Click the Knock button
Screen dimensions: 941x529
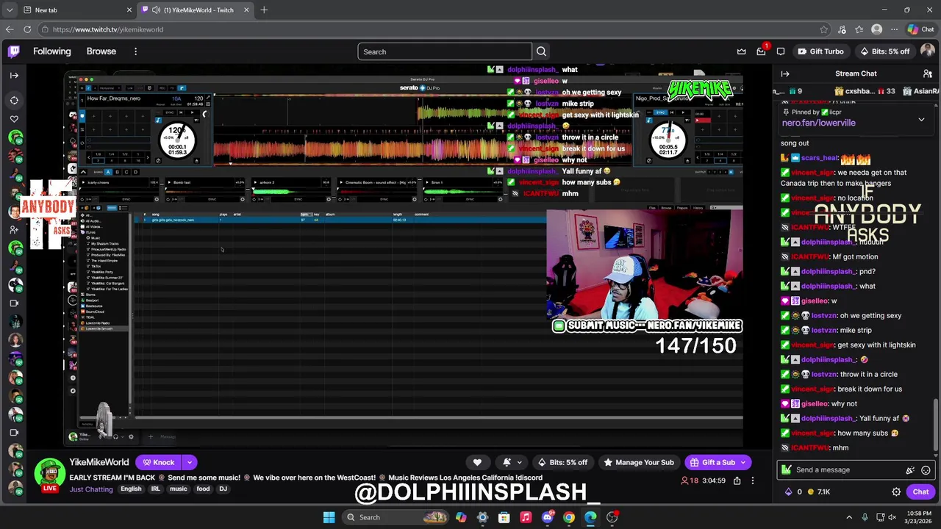coord(158,462)
